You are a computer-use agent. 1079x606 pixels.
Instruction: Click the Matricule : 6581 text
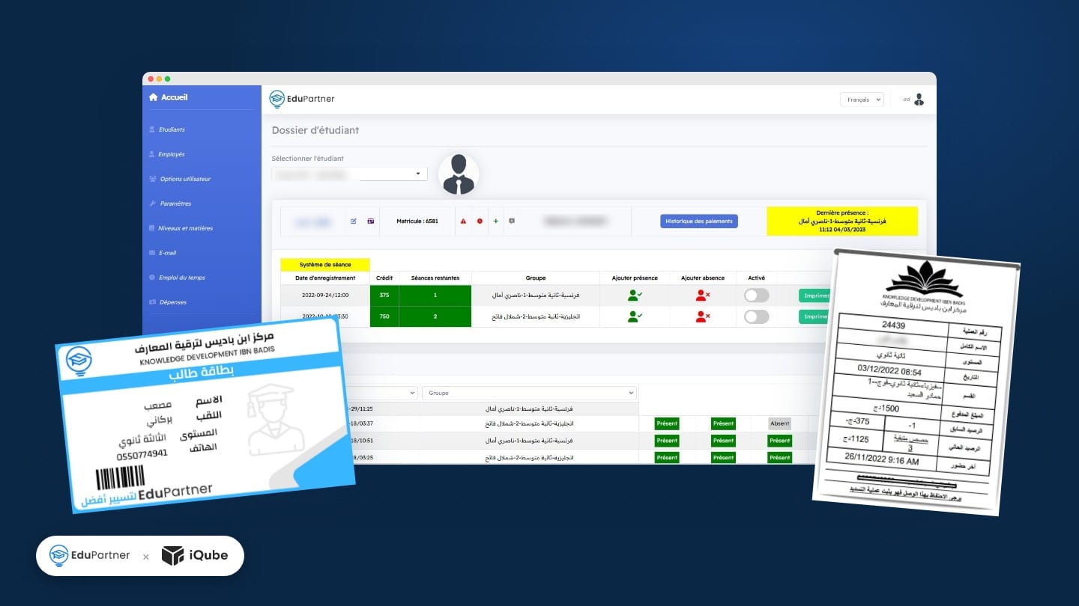click(417, 221)
